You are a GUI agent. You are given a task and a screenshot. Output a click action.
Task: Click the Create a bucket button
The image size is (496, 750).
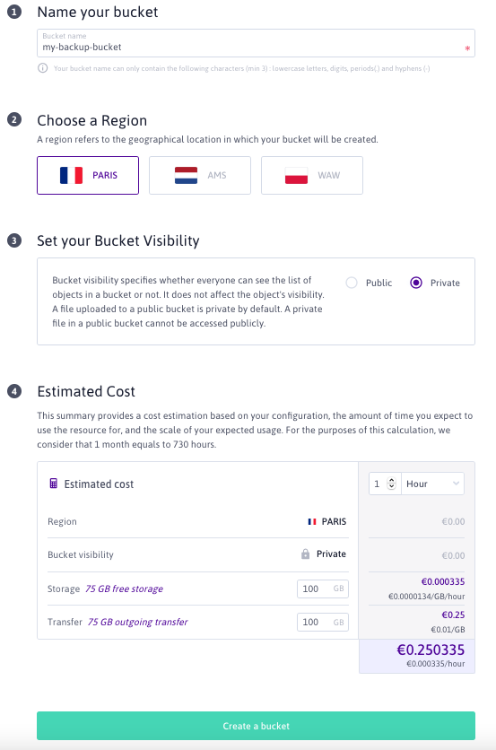pyautogui.click(x=256, y=726)
